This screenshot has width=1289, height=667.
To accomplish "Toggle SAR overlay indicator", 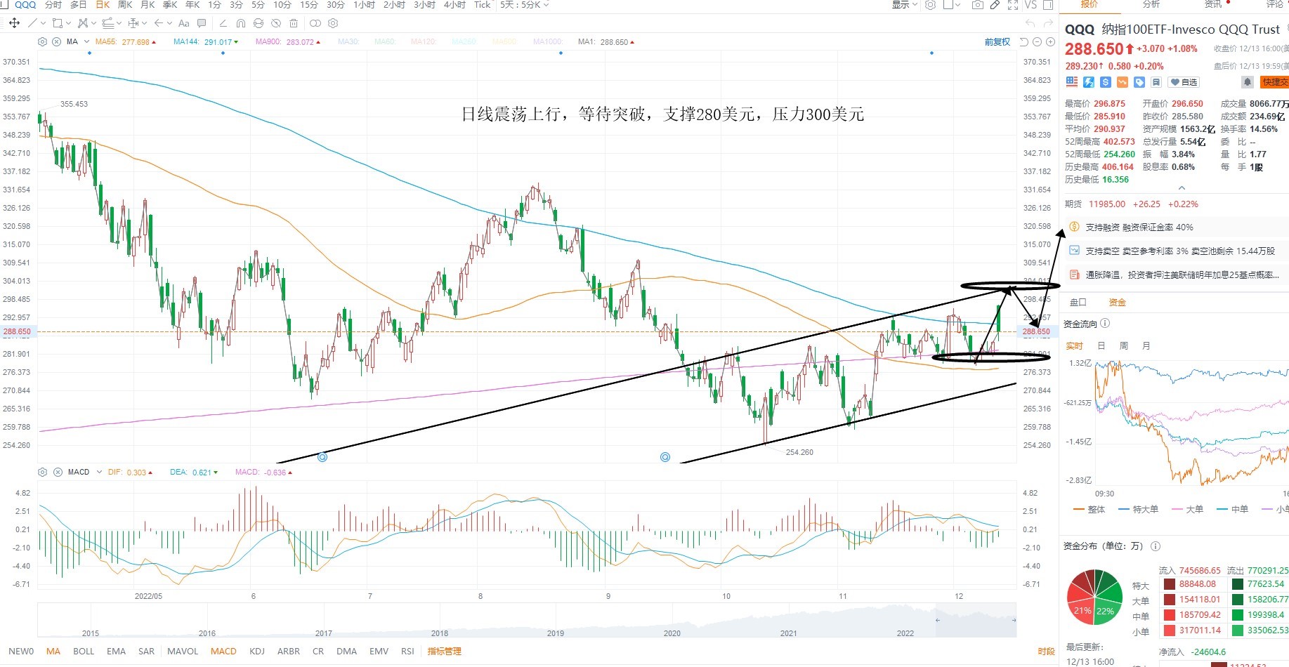I will tap(146, 651).
